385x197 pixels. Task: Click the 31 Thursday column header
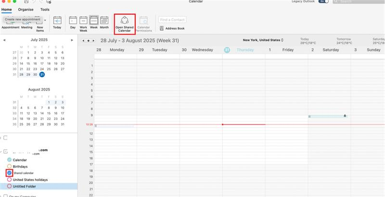tap(244, 50)
